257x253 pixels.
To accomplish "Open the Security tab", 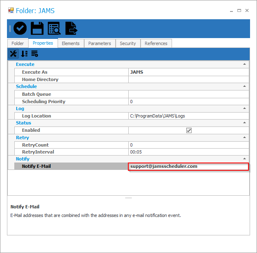I will (128, 43).
